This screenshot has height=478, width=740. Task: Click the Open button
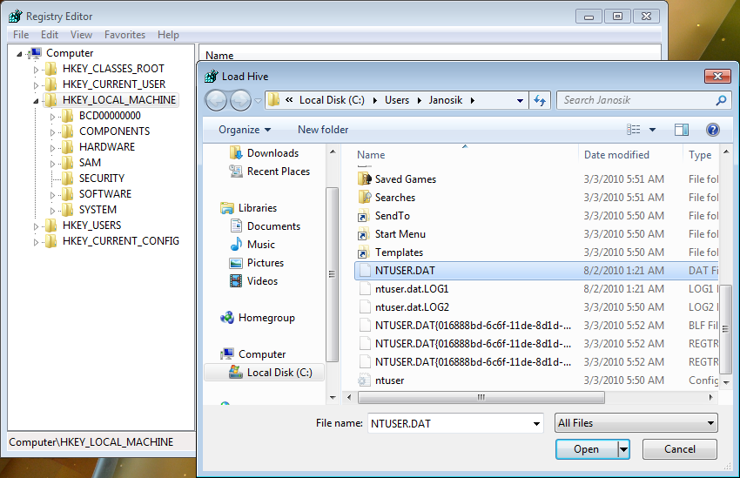click(x=586, y=449)
